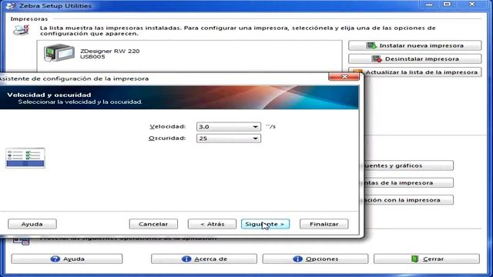The width and height of the screenshot is (493, 277).
Task: Click the green door icon on Cerrar
Action: [414, 259]
